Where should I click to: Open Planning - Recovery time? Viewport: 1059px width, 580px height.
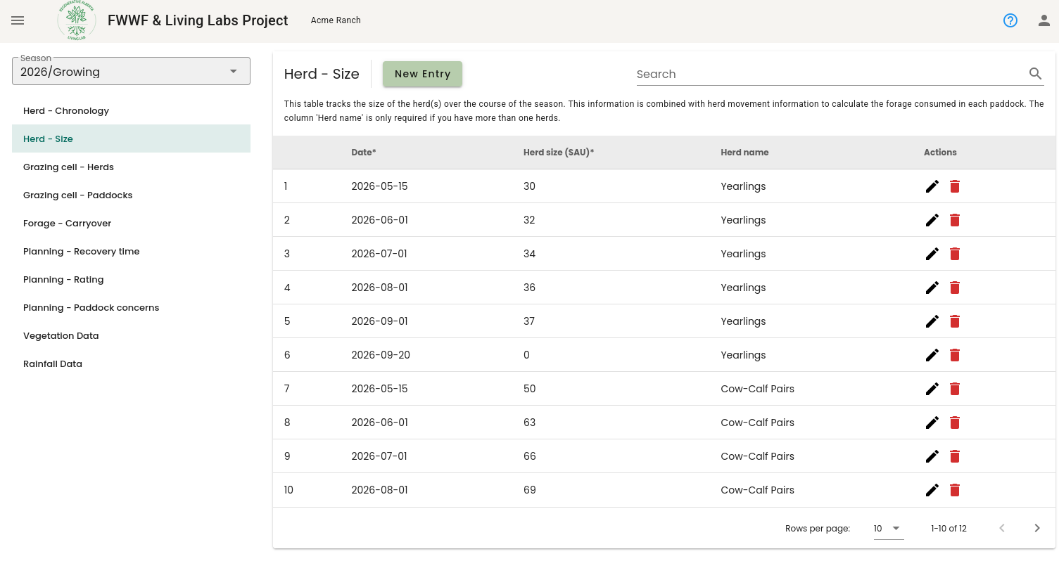coord(131,251)
